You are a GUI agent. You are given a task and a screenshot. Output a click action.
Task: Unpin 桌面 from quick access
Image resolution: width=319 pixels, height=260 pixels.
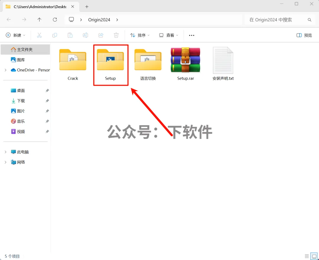[x=47, y=90]
